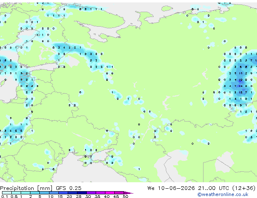This screenshot has height=198, width=257.
Task: Click the 'GFS 0.25' model label
Action: [x=69, y=188]
